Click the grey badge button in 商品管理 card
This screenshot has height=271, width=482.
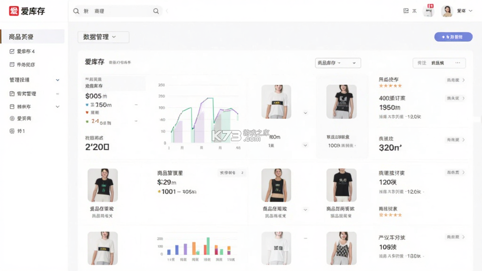[232, 173]
